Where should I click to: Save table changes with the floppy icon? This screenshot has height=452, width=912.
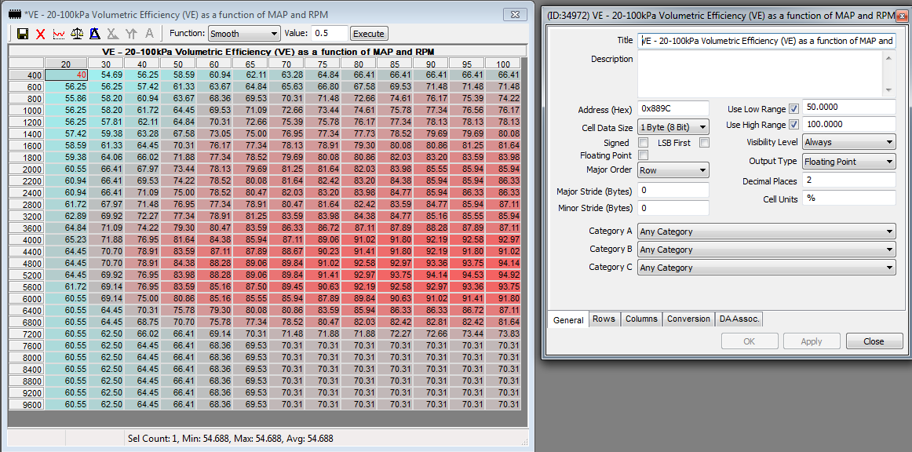tap(23, 34)
